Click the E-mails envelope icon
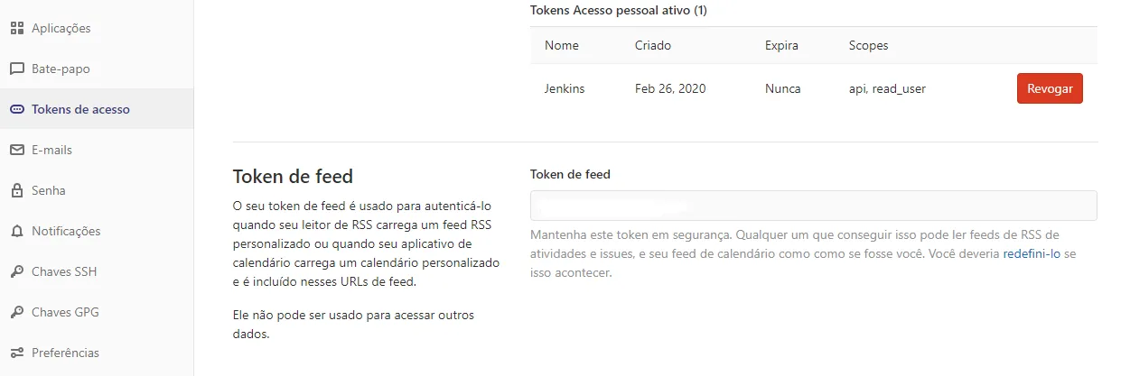The image size is (1130, 376). [x=16, y=150]
